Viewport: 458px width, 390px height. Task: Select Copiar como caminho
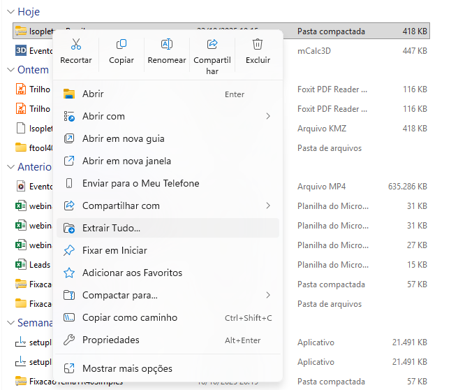click(129, 318)
